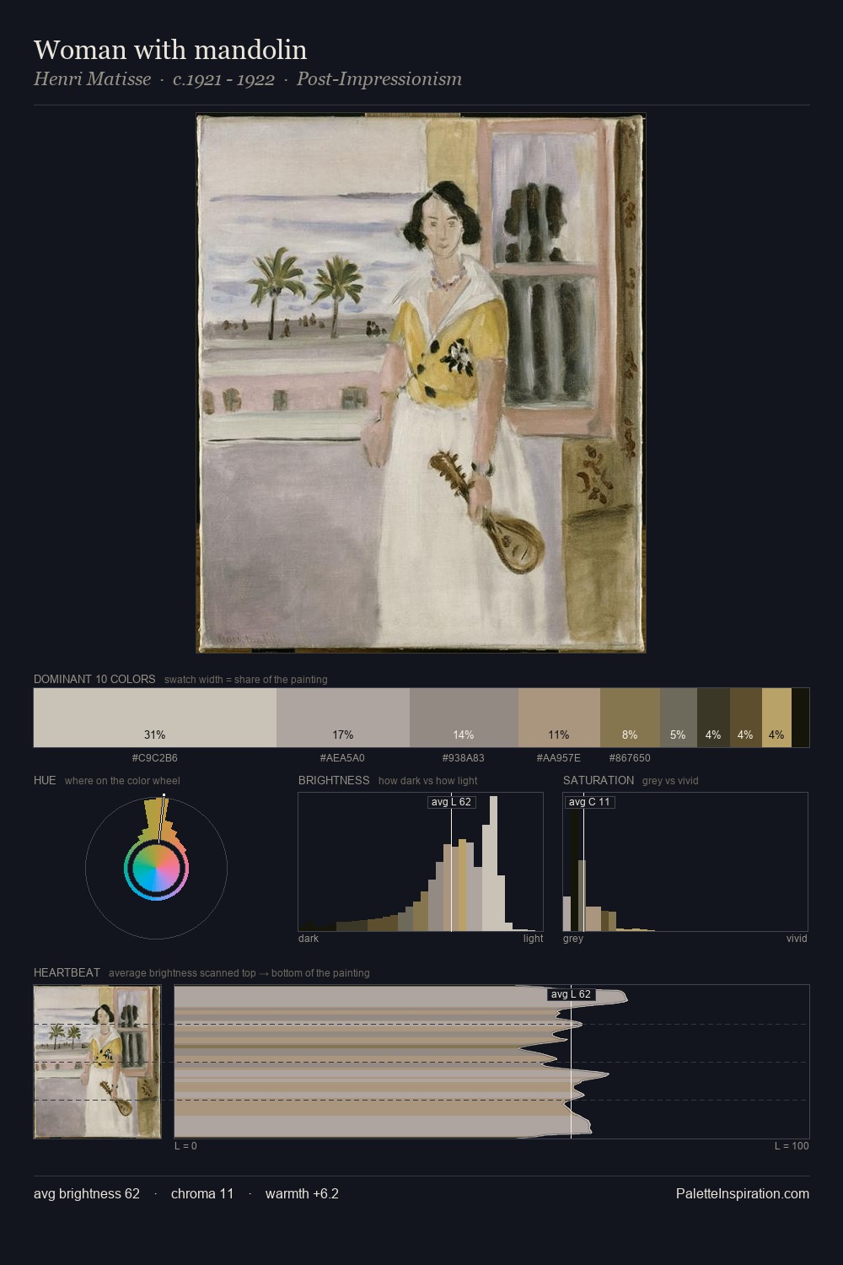Click the "L = 0" axis label
Screen dimensions: 843x1265
tap(185, 1145)
